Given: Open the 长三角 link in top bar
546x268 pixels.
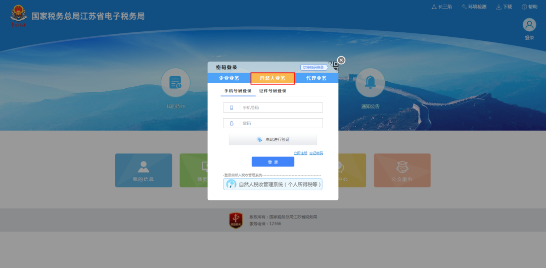Looking at the screenshot, I should click(x=441, y=7).
